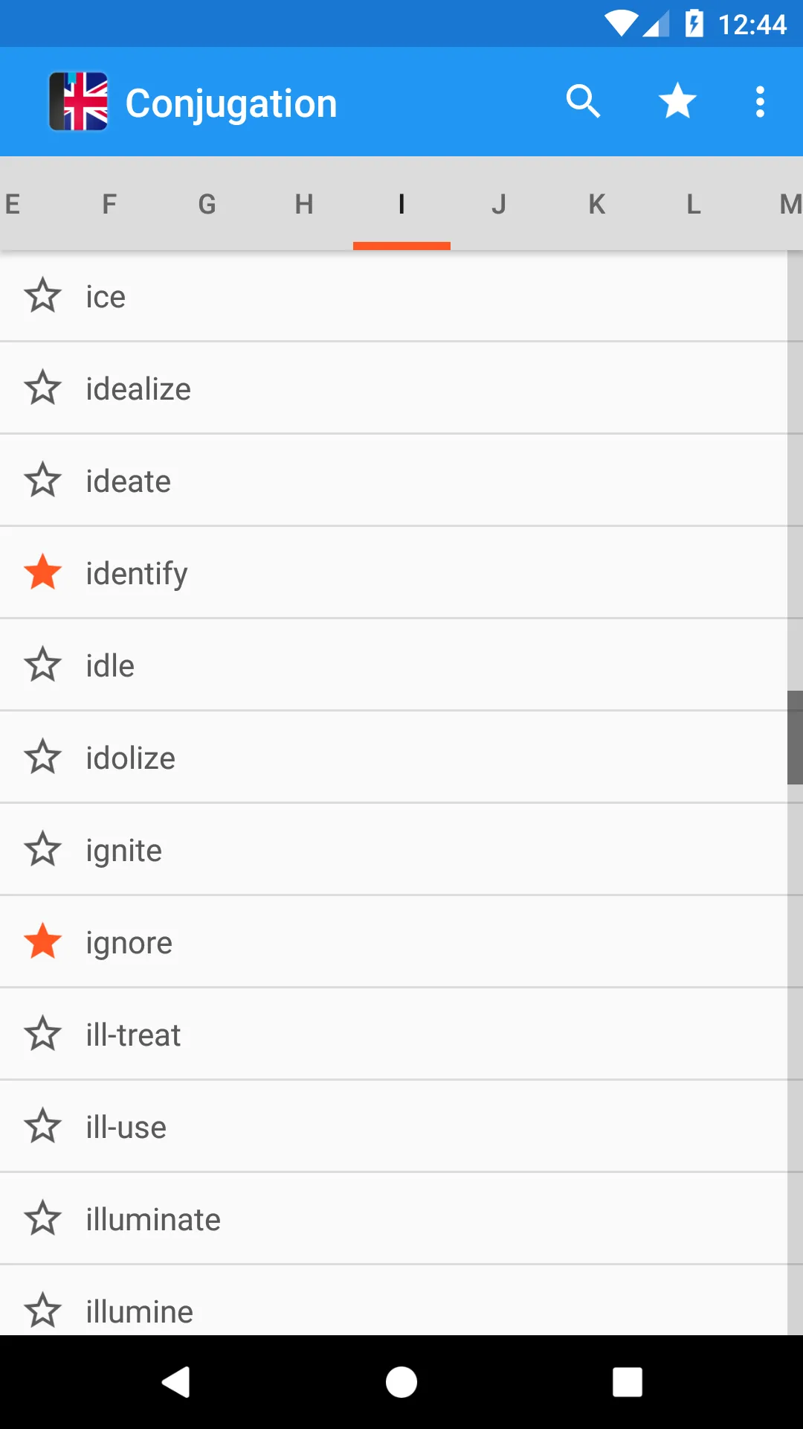Open the verb idolize
The height and width of the screenshot is (1429, 803).
131,758
